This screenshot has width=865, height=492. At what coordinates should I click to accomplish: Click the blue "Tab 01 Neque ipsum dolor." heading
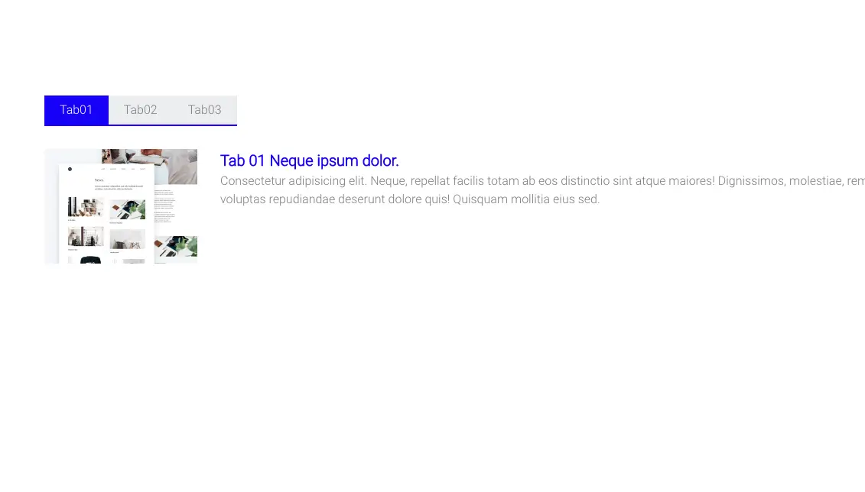point(309,161)
